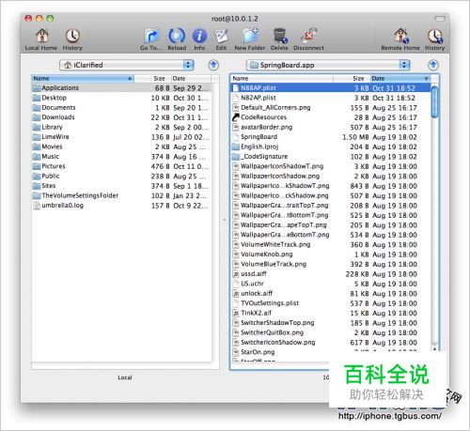
Task: Select the N82AP.plist file
Action: point(331,98)
